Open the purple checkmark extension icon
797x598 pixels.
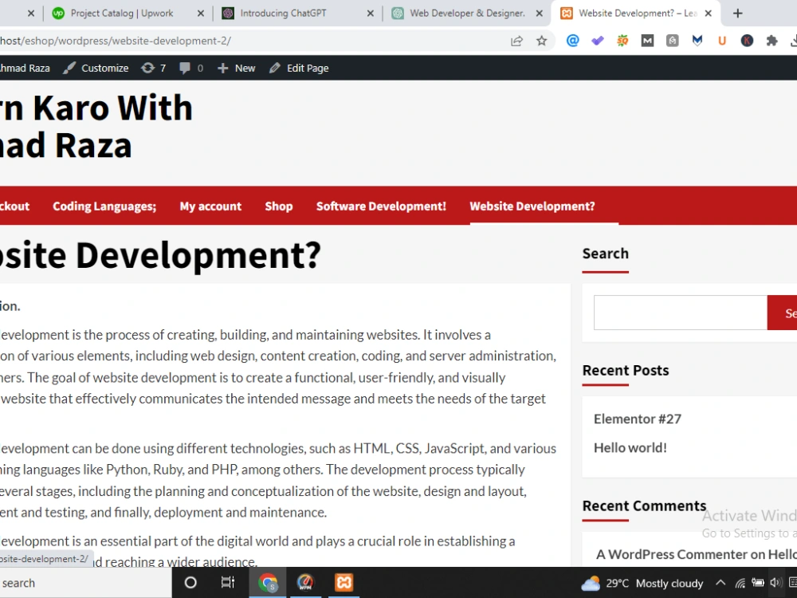pyautogui.click(x=598, y=41)
